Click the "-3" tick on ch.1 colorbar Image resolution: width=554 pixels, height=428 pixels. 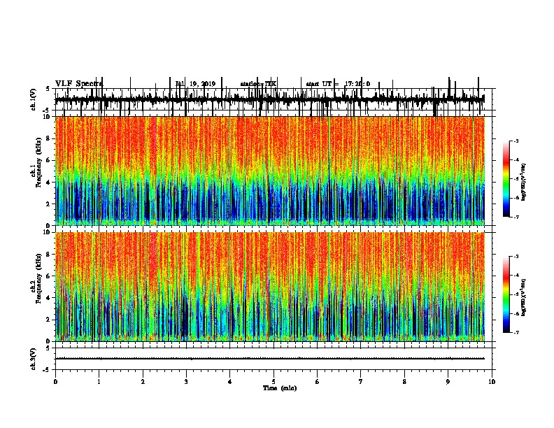click(x=516, y=141)
